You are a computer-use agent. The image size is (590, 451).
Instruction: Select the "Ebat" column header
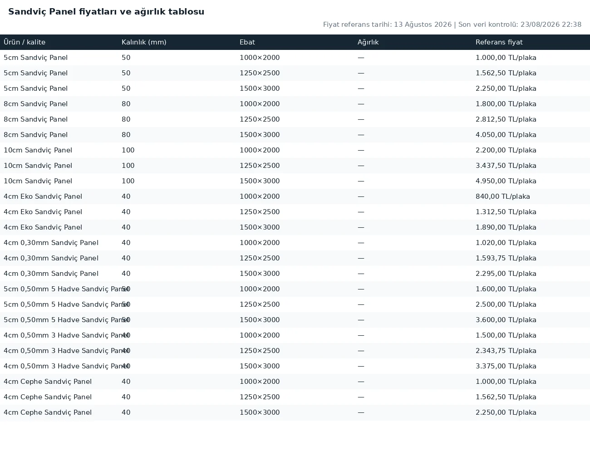point(247,42)
